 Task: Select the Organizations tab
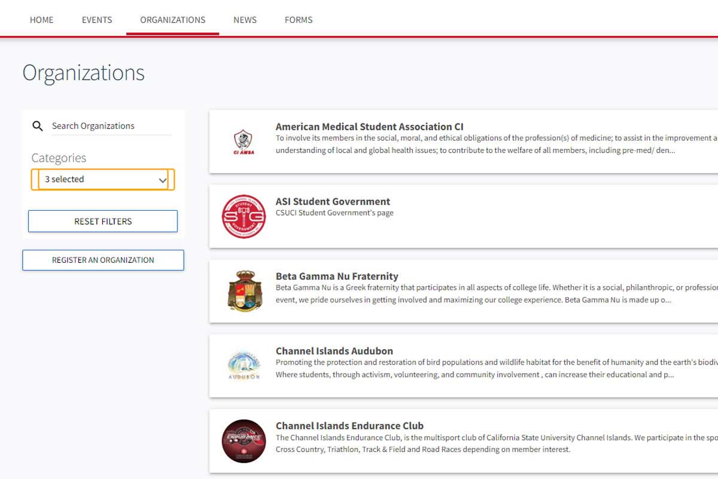pos(173,20)
